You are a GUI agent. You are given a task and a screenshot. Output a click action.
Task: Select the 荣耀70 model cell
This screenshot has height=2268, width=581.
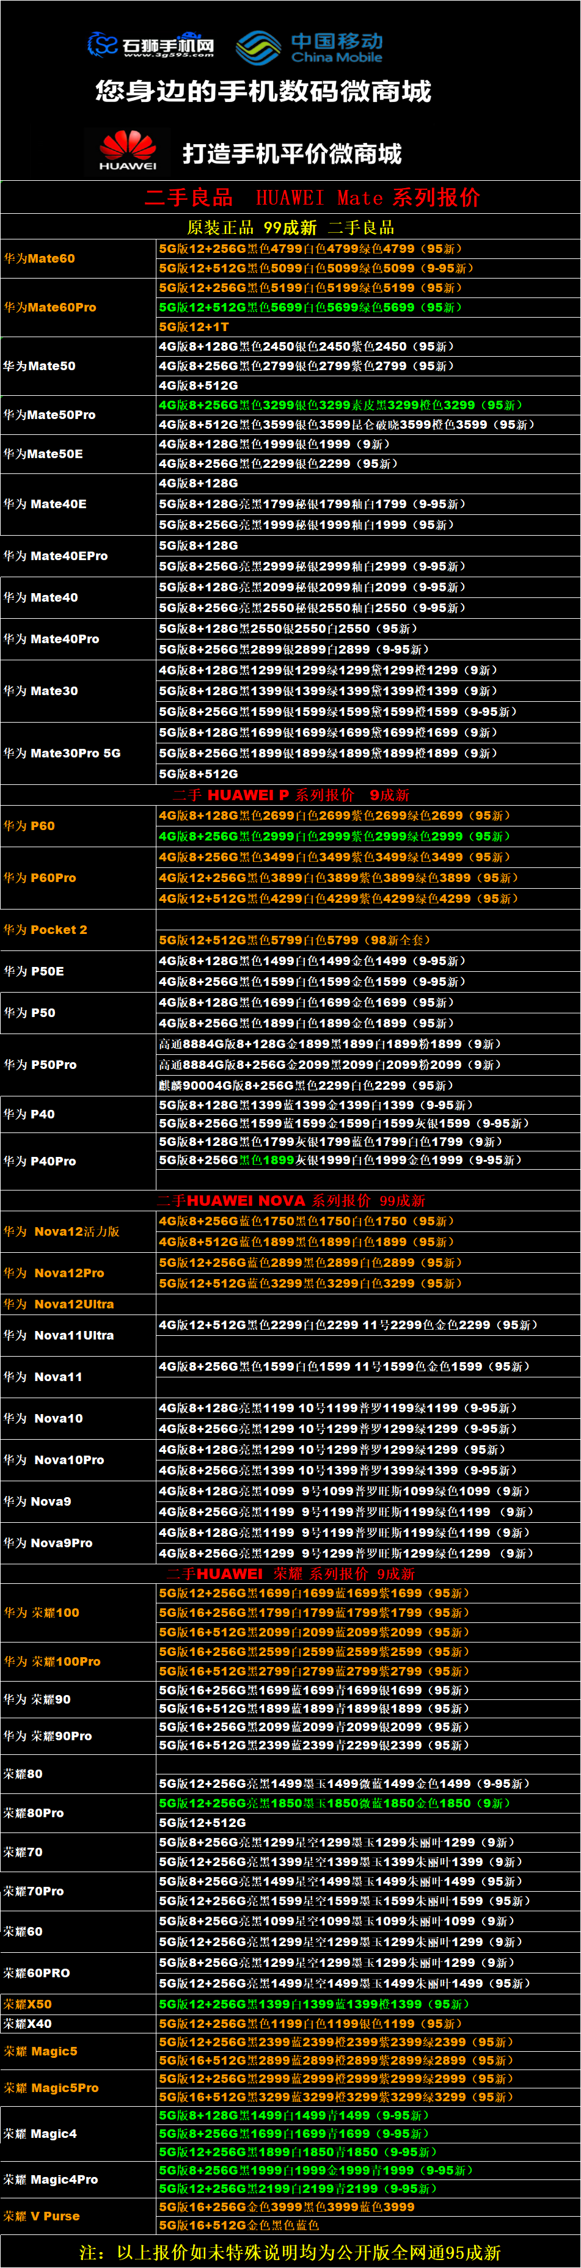pos(78,1851)
